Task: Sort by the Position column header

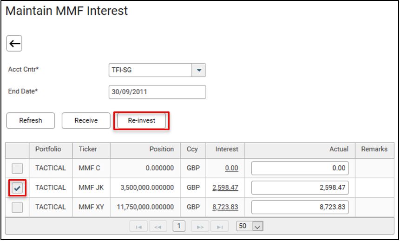Action: click(x=161, y=149)
